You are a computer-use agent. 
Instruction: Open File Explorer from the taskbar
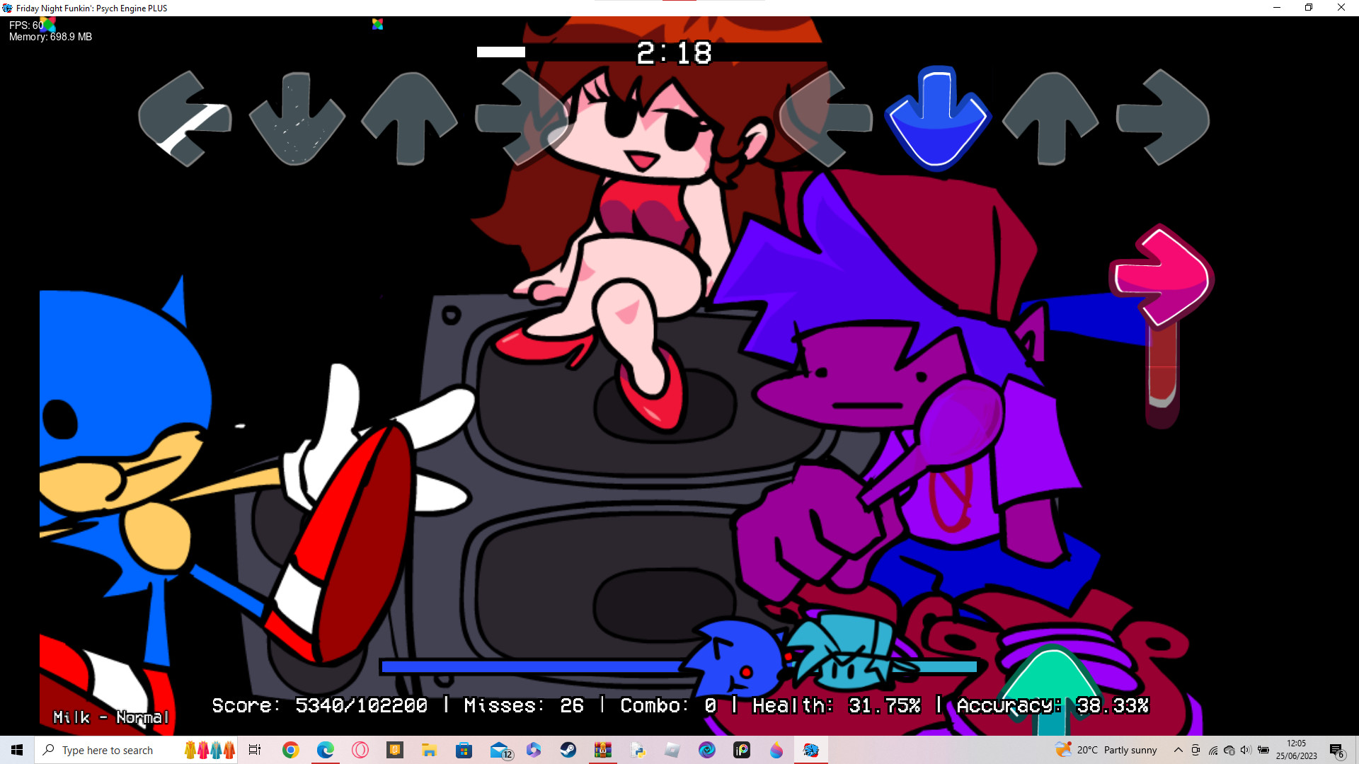(x=429, y=750)
